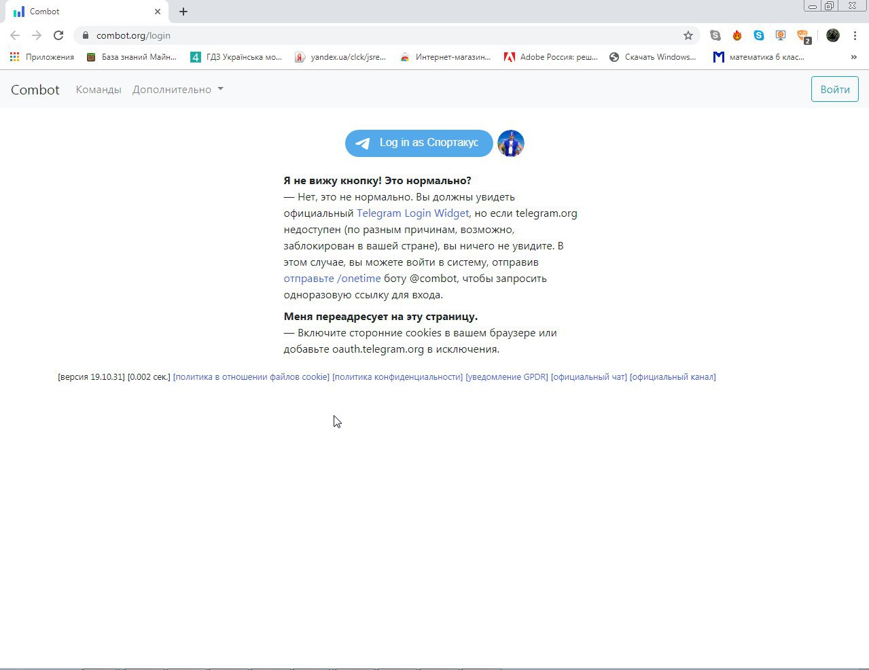The height and width of the screenshot is (670, 869).
Task: Open the blue Skype extension icon
Action: 759,35
